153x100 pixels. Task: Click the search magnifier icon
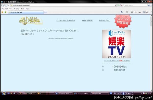[149, 5]
